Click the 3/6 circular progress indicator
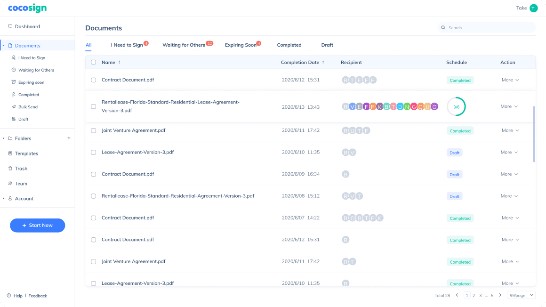546x307 pixels. tap(456, 107)
